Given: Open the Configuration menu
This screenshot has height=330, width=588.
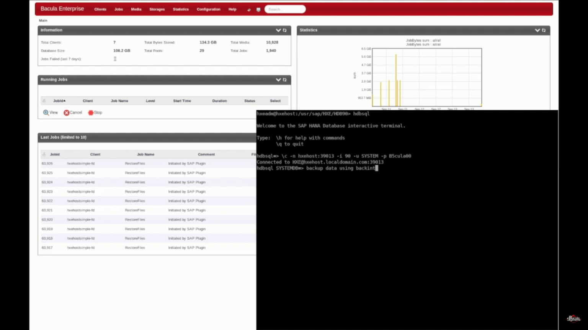Looking at the screenshot, I should [x=208, y=9].
